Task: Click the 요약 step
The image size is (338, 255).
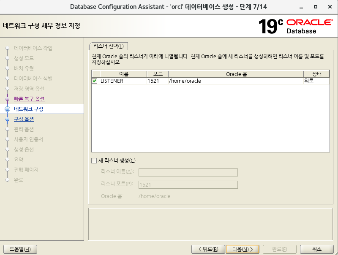Action: click(x=19, y=160)
